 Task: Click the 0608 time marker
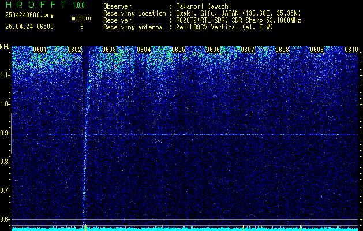point(282,50)
